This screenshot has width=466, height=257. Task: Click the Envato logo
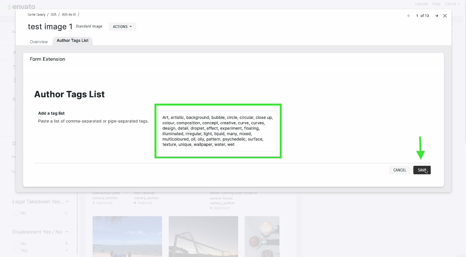pyautogui.click(x=21, y=6)
